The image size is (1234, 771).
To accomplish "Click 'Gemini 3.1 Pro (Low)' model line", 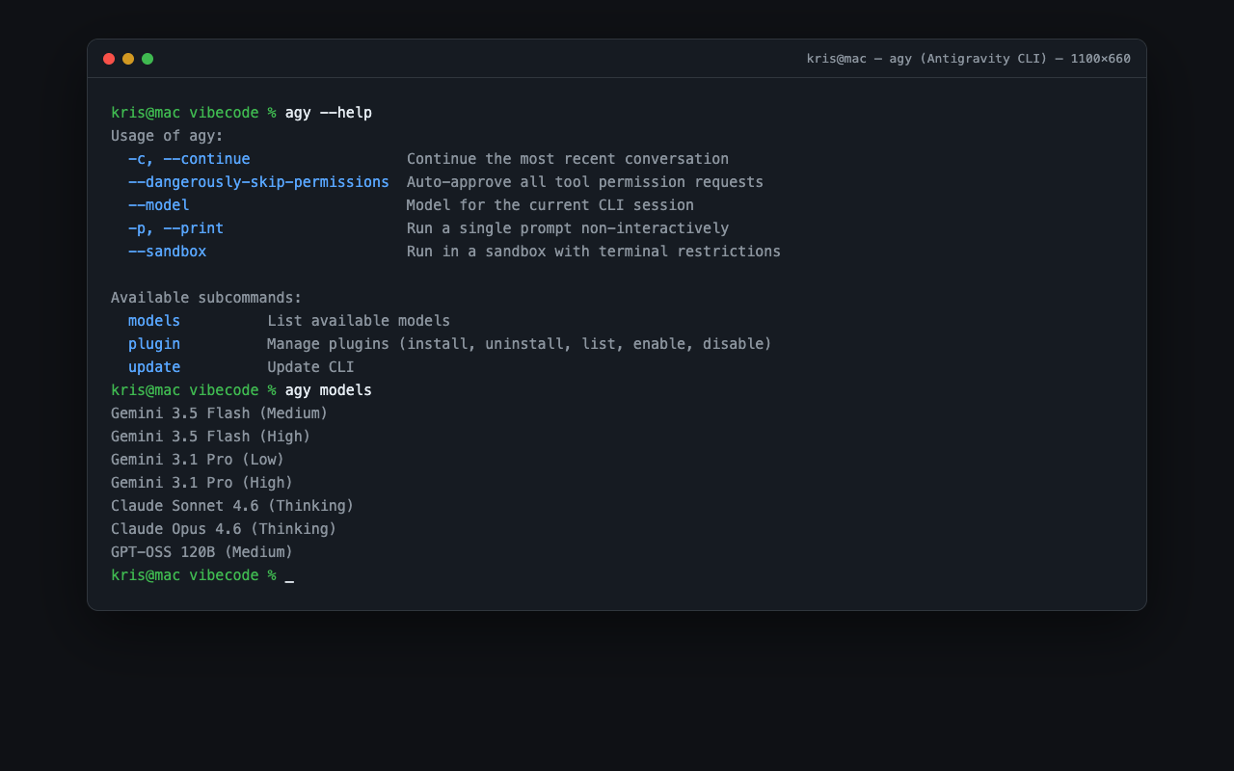I will point(198,460).
